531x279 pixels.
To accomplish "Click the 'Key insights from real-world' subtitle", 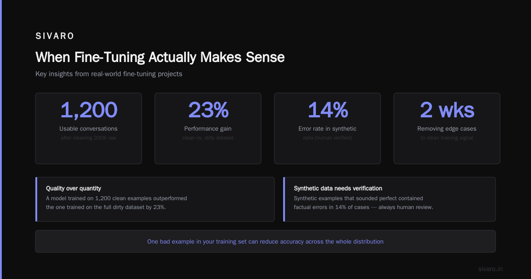I will (x=109, y=74).
